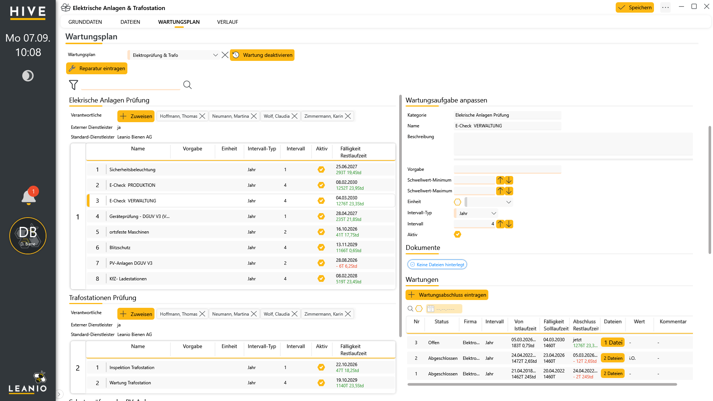Open the three-dots more options menu
The height and width of the screenshot is (401, 713).
(x=665, y=7)
